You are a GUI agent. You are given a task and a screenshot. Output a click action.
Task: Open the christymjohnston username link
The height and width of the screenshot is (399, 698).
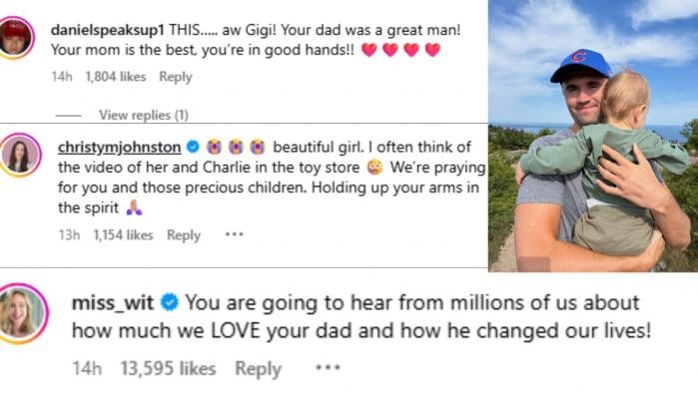[120, 146]
